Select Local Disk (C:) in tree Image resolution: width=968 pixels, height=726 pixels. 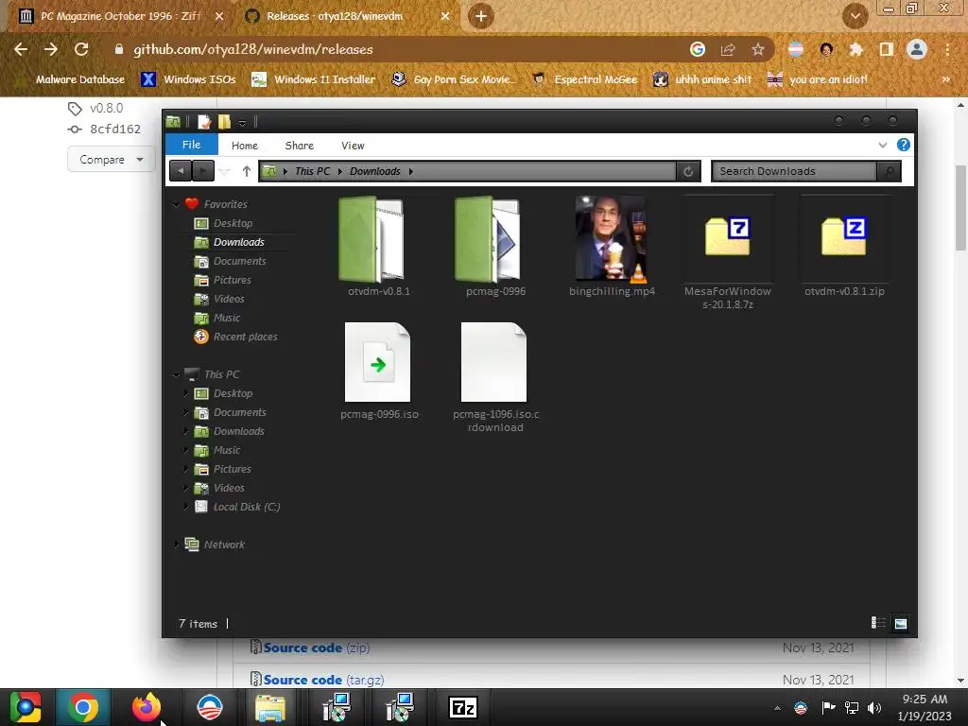[x=247, y=507]
